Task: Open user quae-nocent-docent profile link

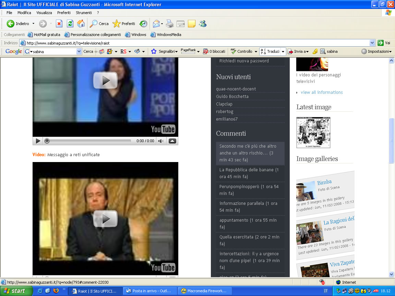Action: click(x=236, y=89)
